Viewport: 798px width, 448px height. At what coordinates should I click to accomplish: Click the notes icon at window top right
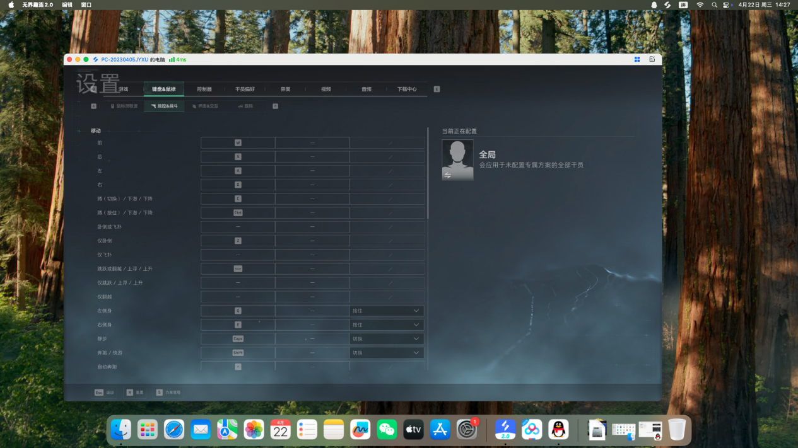pyautogui.click(x=652, y=59)
